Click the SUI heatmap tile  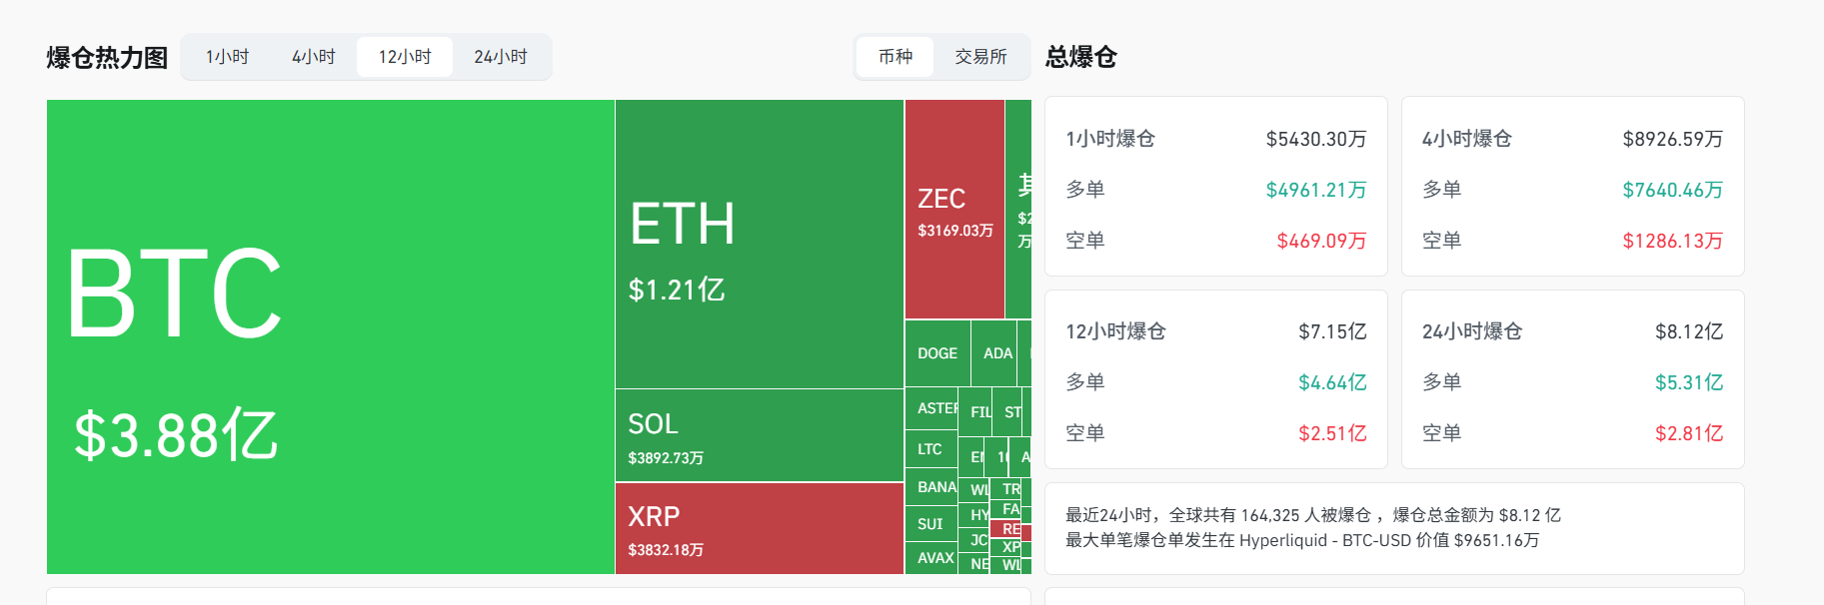click(930, 524)
